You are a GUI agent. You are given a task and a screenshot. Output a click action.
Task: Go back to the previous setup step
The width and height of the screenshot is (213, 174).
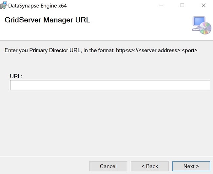[x=150, y=166]
